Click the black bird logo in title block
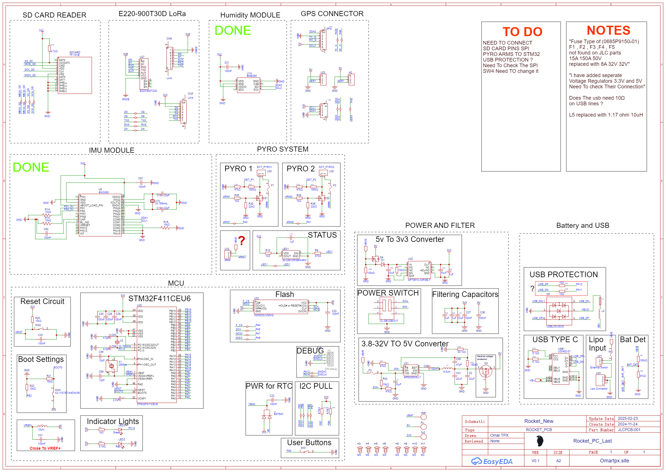The image size is (666, 472). tap(540, 441)
